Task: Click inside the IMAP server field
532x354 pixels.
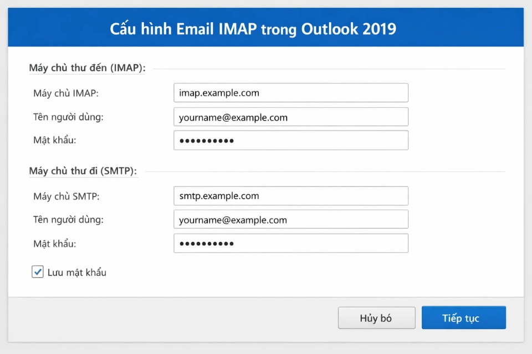Action: (x=291, y=92)
